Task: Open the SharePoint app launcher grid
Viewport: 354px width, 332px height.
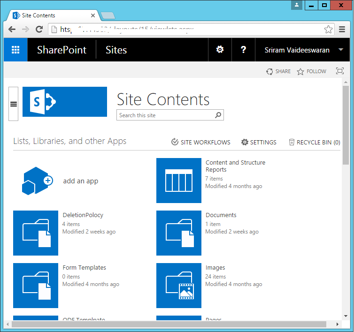Action: (15, 50)
